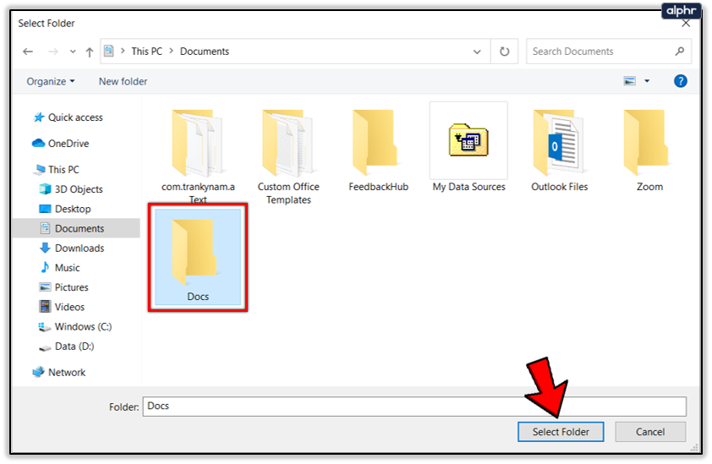
Task: Confirm with Select Folder button
Action: click(561, 432)
